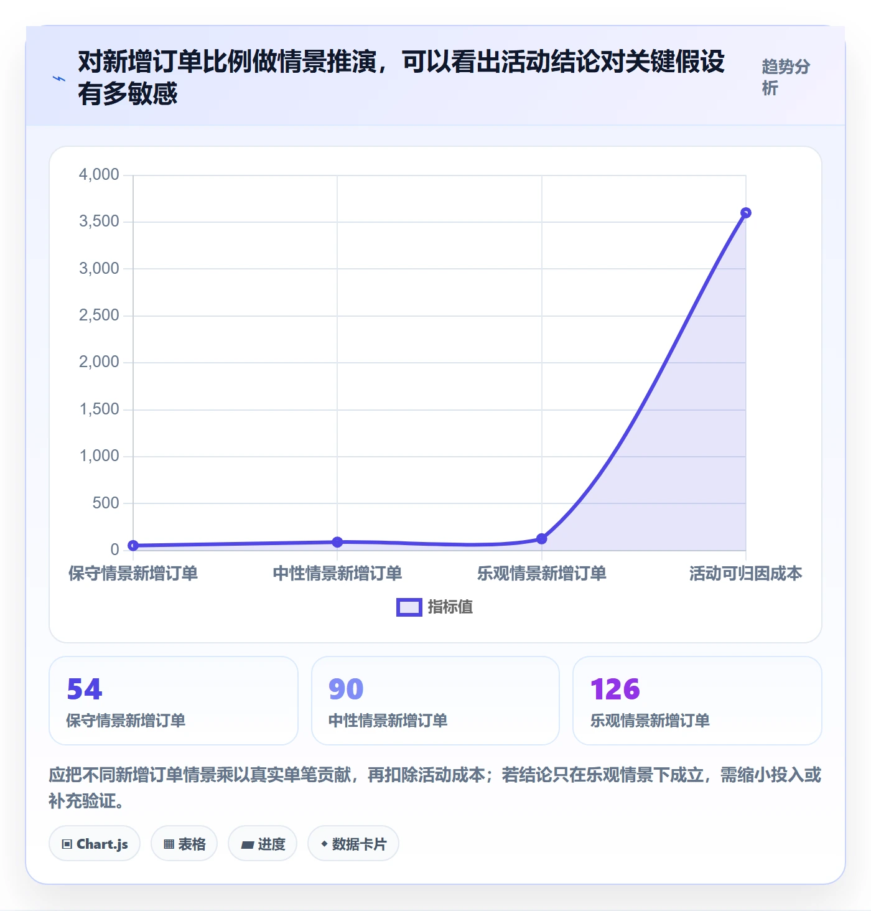Screen dimensions: 871x911
Task: Click the lightning bolt icon in header
Action: click(59, 78)
